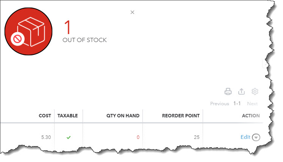This screenshot has height=162, width=283.
Task: Click the ACTION column header
Action: point(251,116)
